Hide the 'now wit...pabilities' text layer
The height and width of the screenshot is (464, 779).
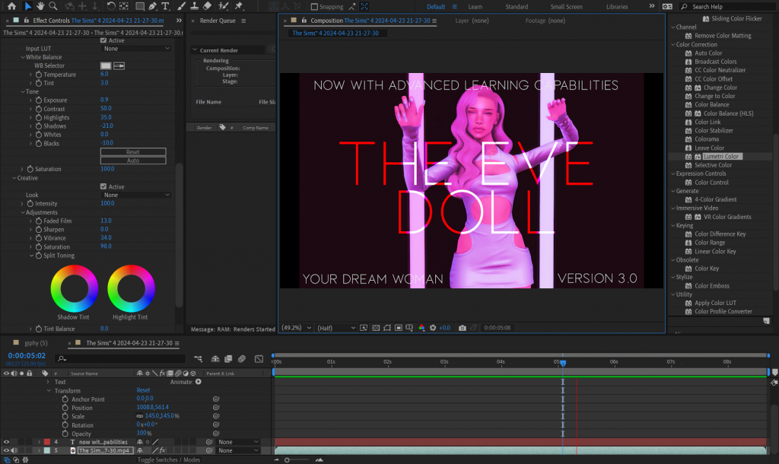[7, 442]
